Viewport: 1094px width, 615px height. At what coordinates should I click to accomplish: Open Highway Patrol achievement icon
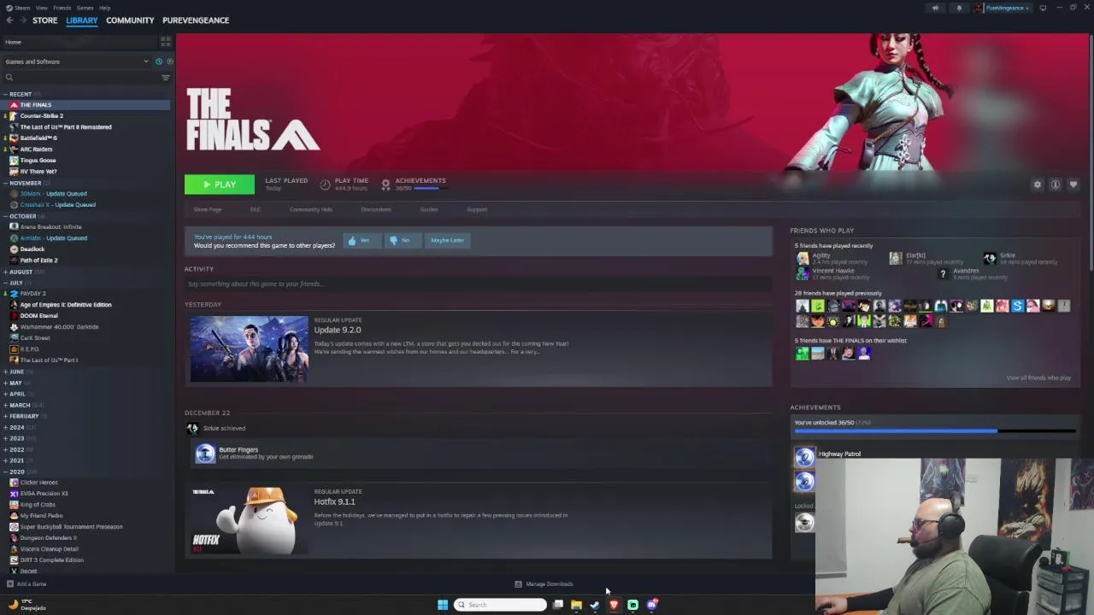(x=804, y=458)
